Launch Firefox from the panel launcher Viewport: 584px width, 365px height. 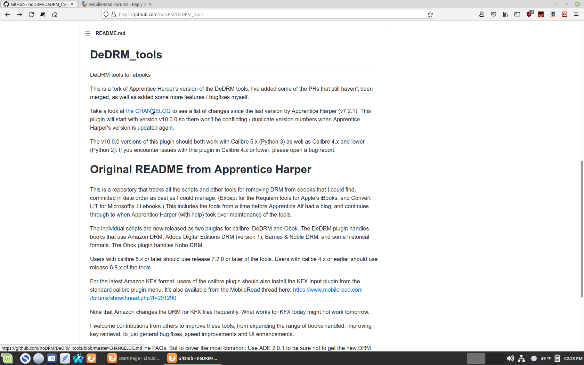[x=91, y=358]
